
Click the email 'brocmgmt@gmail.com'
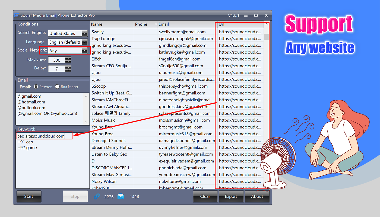tap(181, 127)
